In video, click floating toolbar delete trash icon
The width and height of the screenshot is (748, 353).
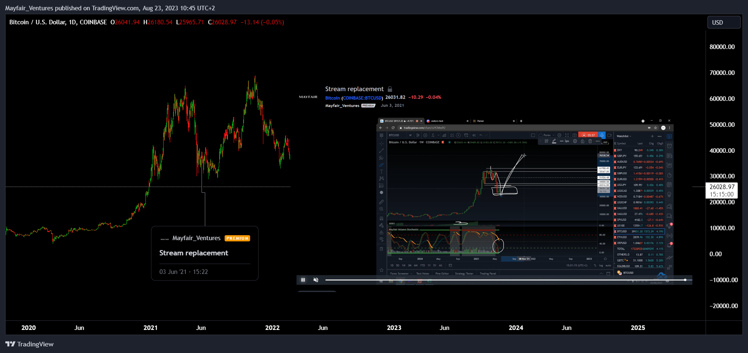click(x=590, y=141)
